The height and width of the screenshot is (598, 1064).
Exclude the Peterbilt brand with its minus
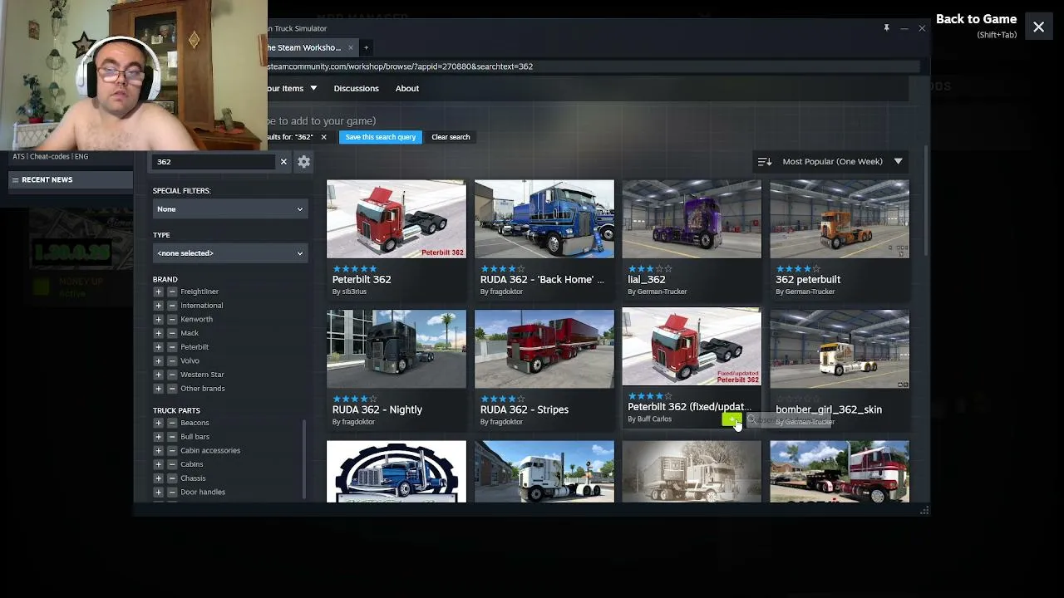point(172,347)
